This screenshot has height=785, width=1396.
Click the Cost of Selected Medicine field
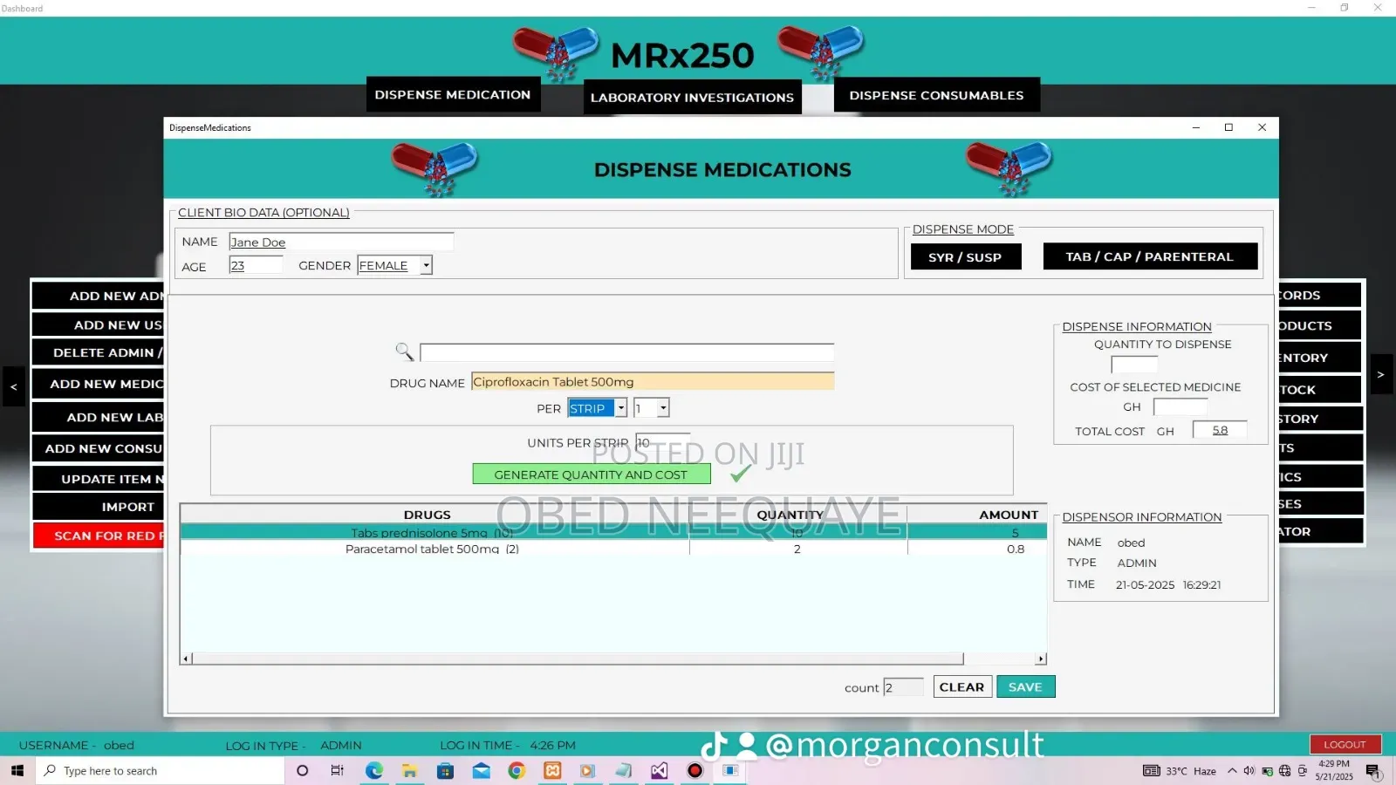1180,406
